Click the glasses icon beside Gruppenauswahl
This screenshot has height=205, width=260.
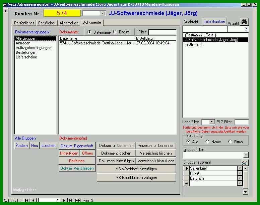244,163
